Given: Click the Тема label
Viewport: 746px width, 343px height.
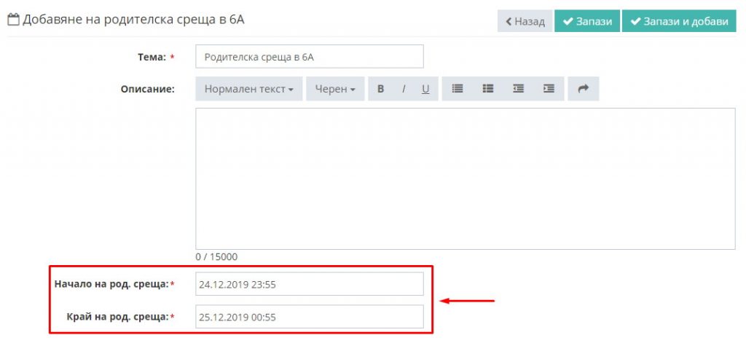Looking at the screenshot, I should pyautogui.click(x=152, y=57).
